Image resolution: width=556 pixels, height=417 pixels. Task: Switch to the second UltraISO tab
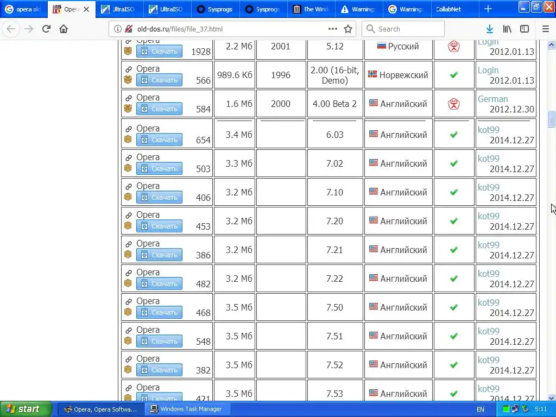[167, 9]
